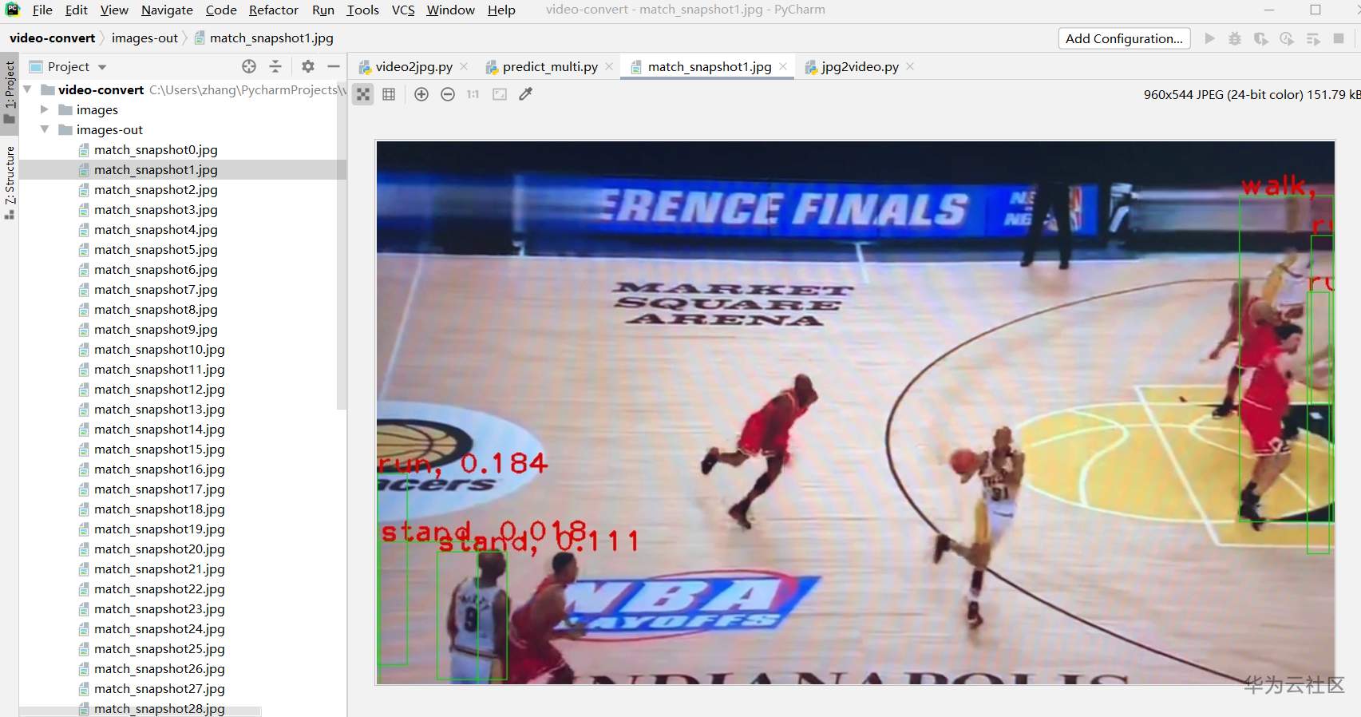Image resolution: width=1361 pixels, height=717 pixels.
Task: Click the basketball image preview
Action: point(855,412)
